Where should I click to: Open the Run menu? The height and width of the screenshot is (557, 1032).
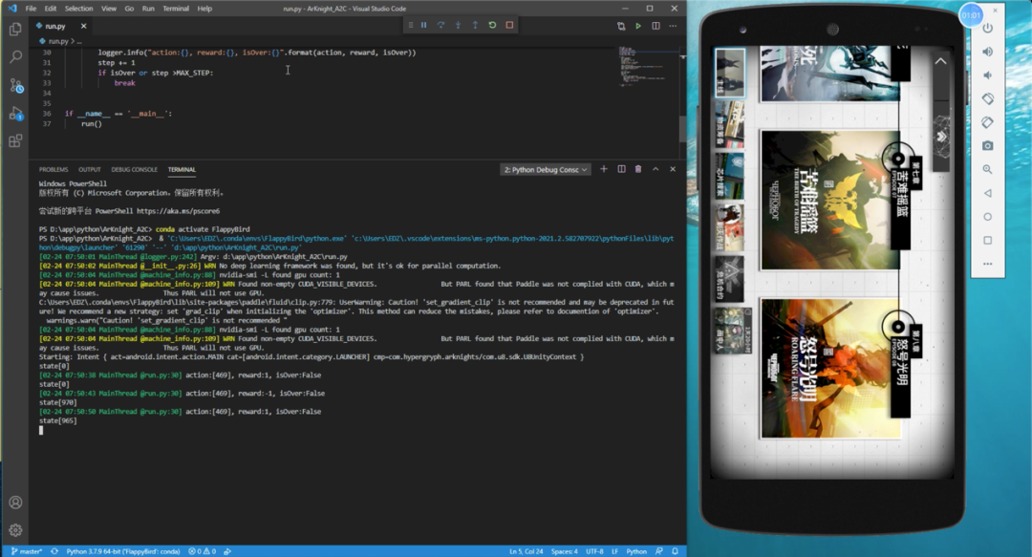point(148,9)
